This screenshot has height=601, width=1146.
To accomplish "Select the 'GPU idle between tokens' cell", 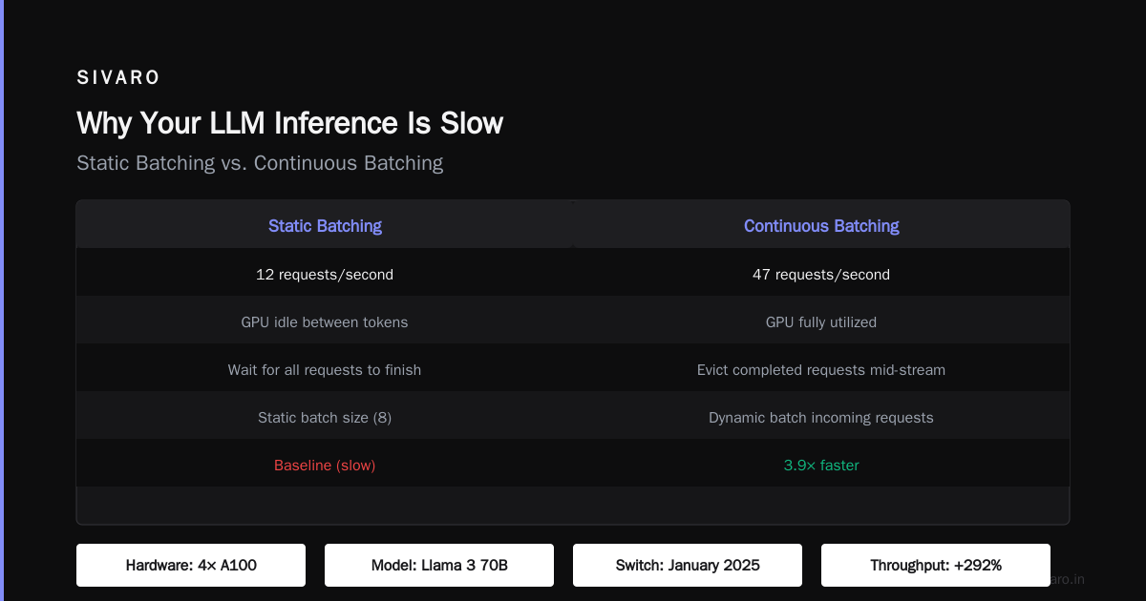I will [325, 321].
